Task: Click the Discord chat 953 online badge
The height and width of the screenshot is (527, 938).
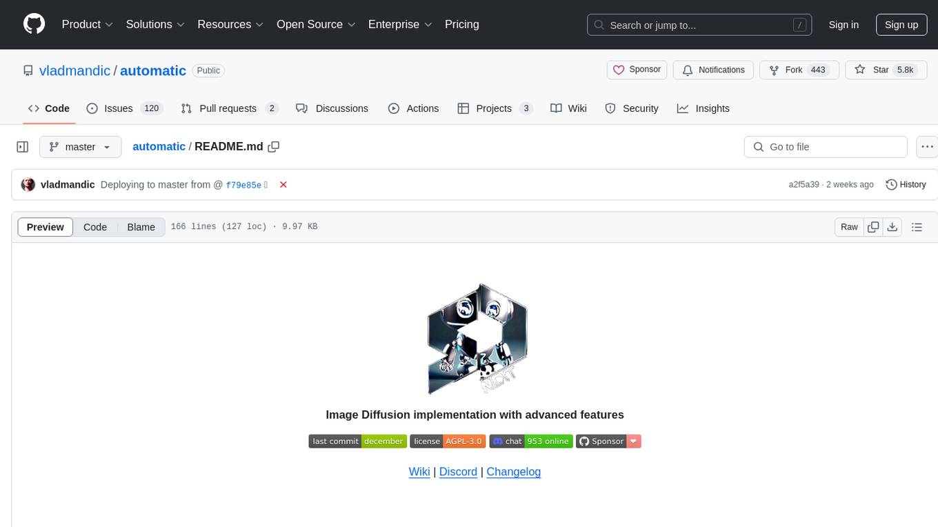Action: pyautogui.click(x=531, y=441)
